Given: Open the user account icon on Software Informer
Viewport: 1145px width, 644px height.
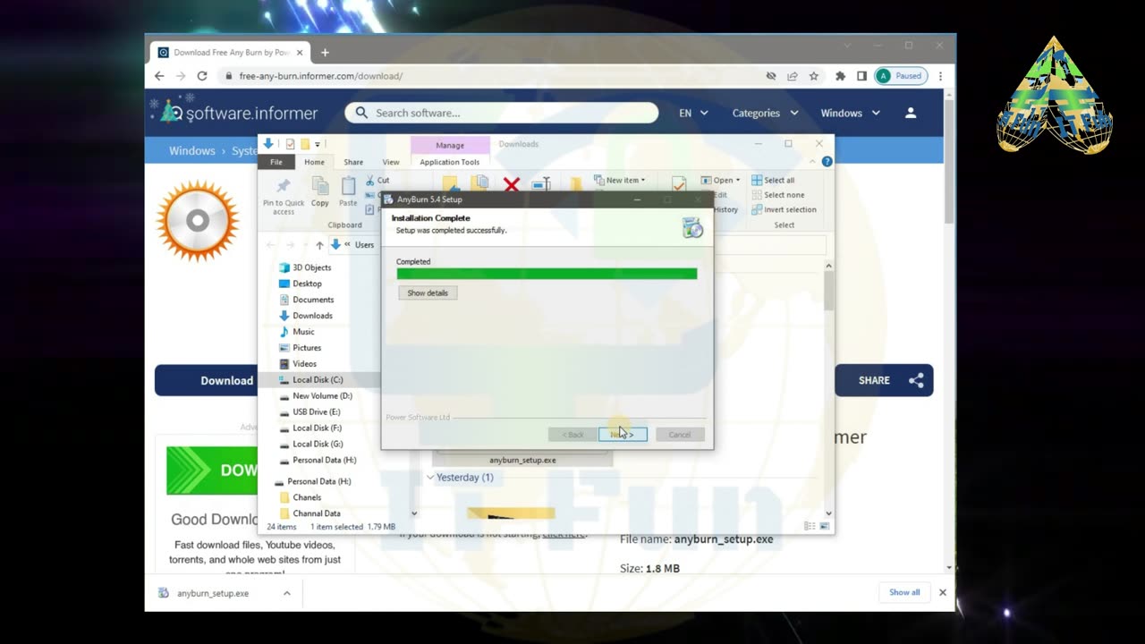Looking at the screenshot, I should pyautogui.click(x=911, y=113).
